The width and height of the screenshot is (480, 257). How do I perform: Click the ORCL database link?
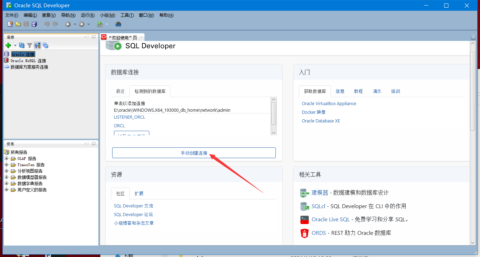click(x=119, y=126)
